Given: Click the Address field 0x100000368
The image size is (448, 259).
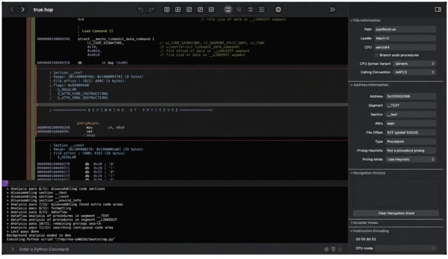Looking at the screenshot, I should pos(411,97).
